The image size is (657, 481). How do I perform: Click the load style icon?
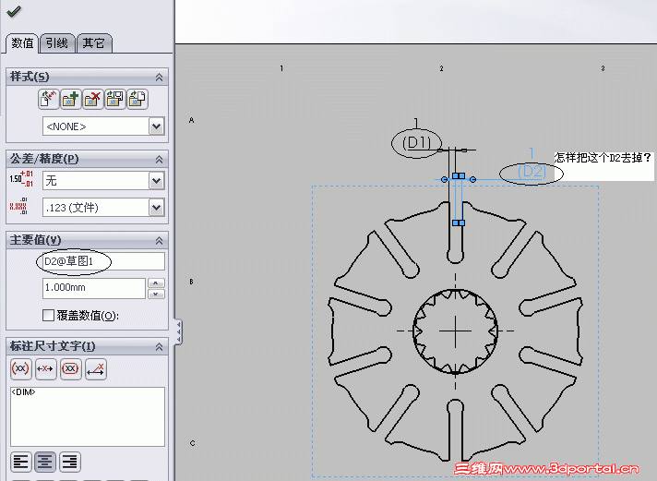coord(137,99)
